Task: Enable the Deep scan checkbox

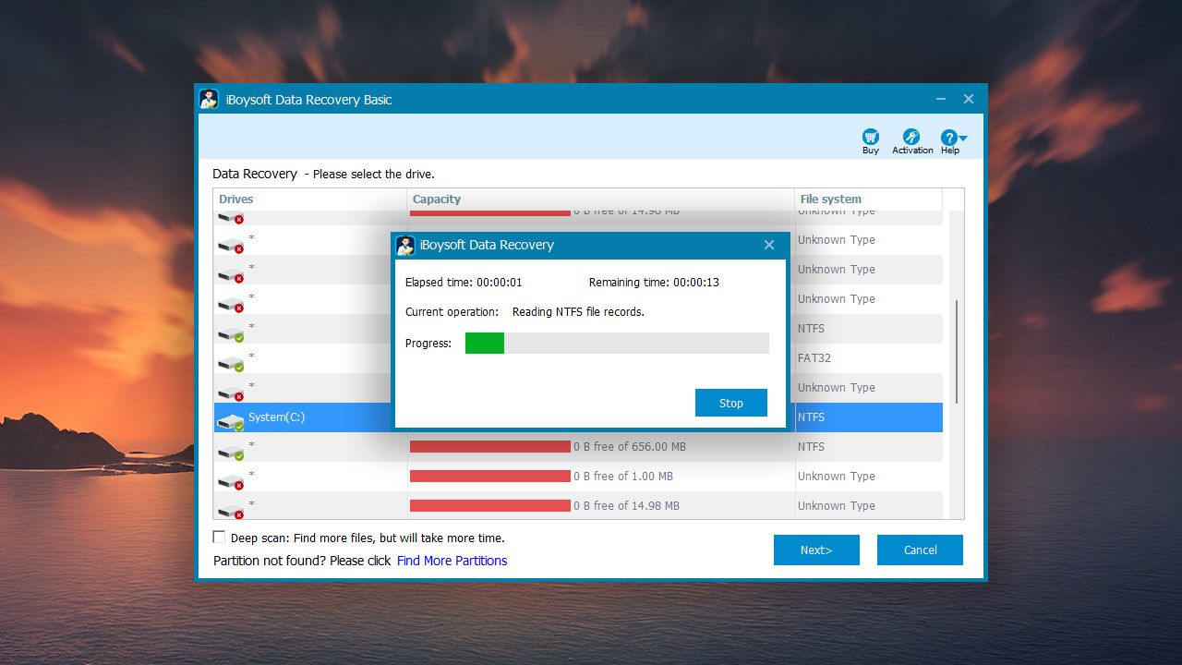Action: click(220, 538)
